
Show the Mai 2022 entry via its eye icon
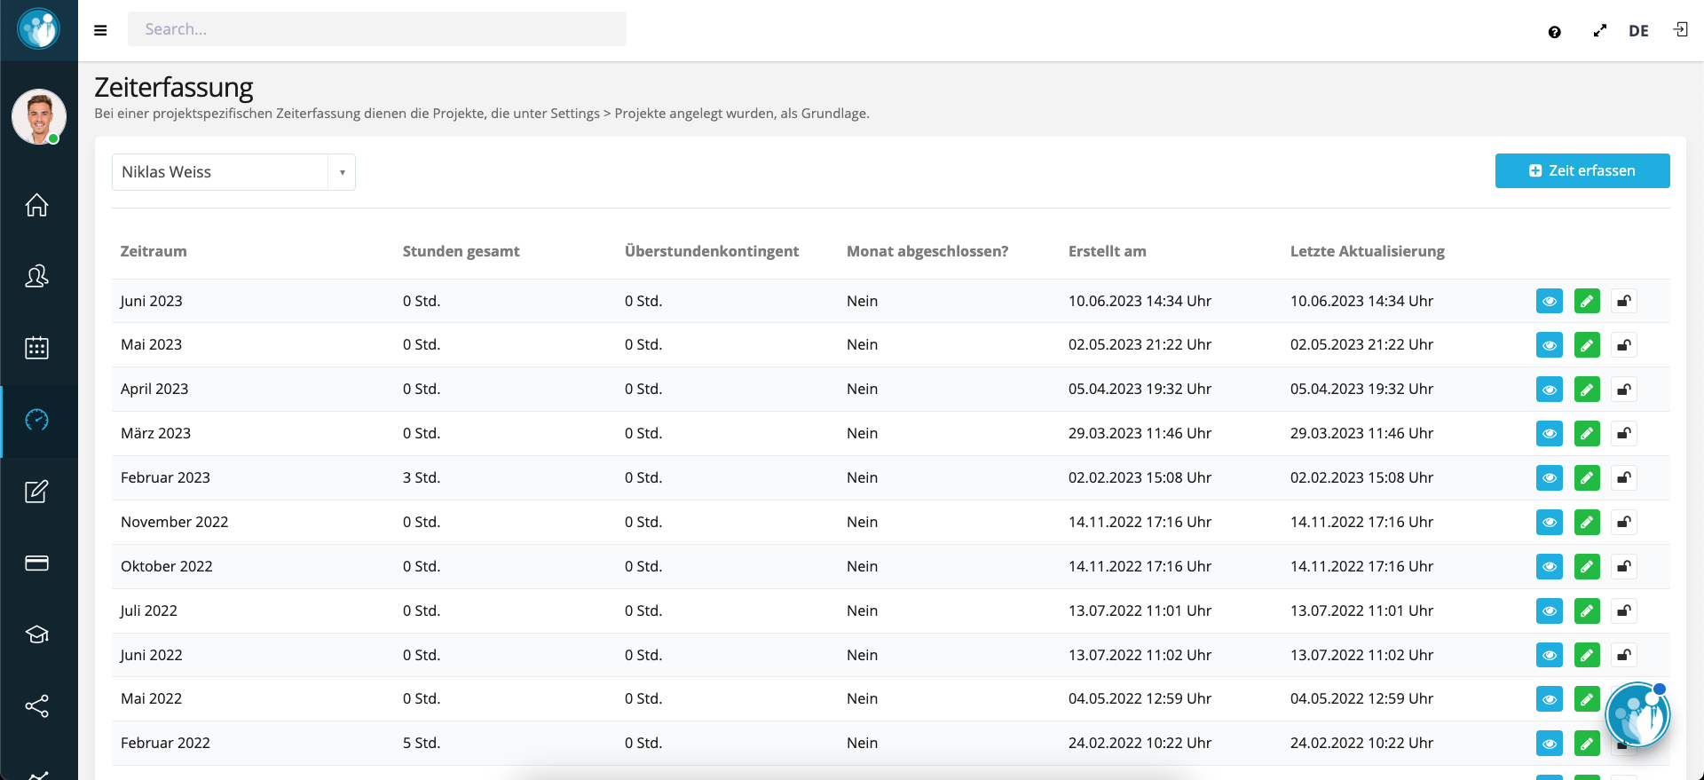click(x=1550, y=699)
